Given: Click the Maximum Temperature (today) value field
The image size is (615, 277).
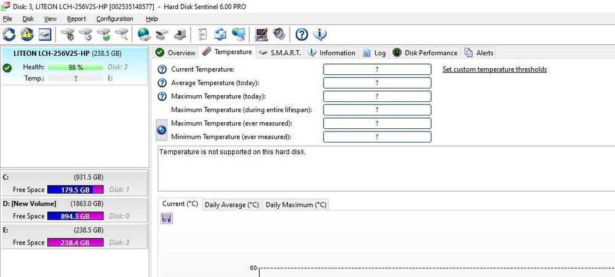Looking at the screenshot, I should click(x=377, y=96).
